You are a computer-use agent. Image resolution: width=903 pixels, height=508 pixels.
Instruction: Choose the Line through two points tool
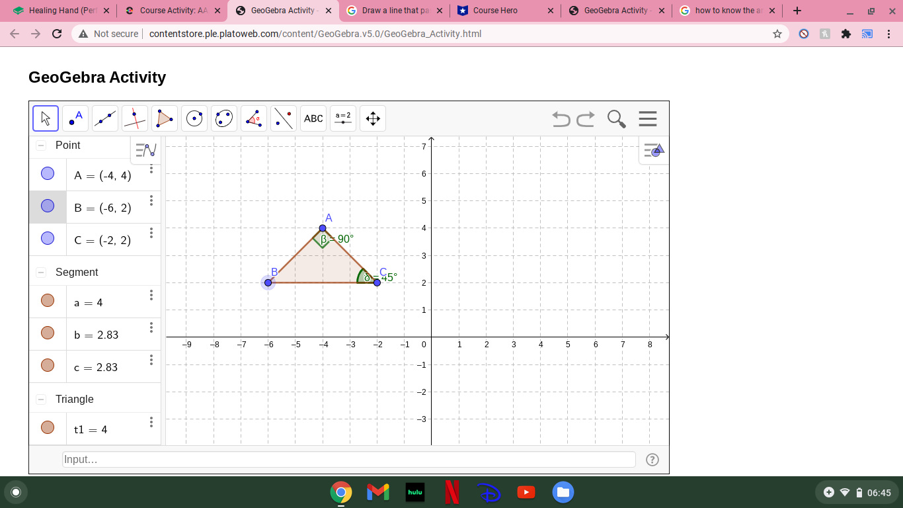[105, 118]
